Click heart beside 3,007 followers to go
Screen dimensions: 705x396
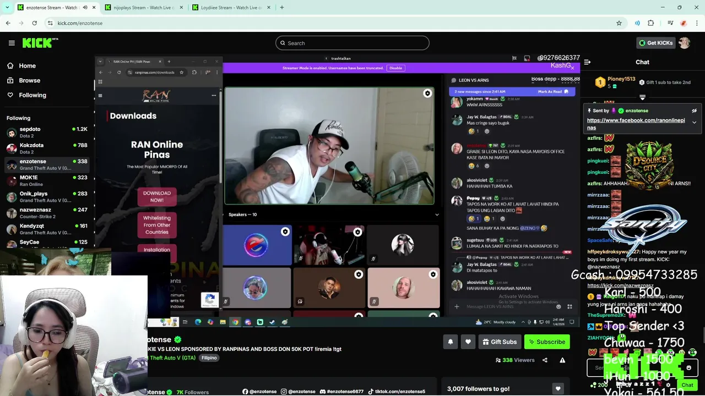pos(558,389)
